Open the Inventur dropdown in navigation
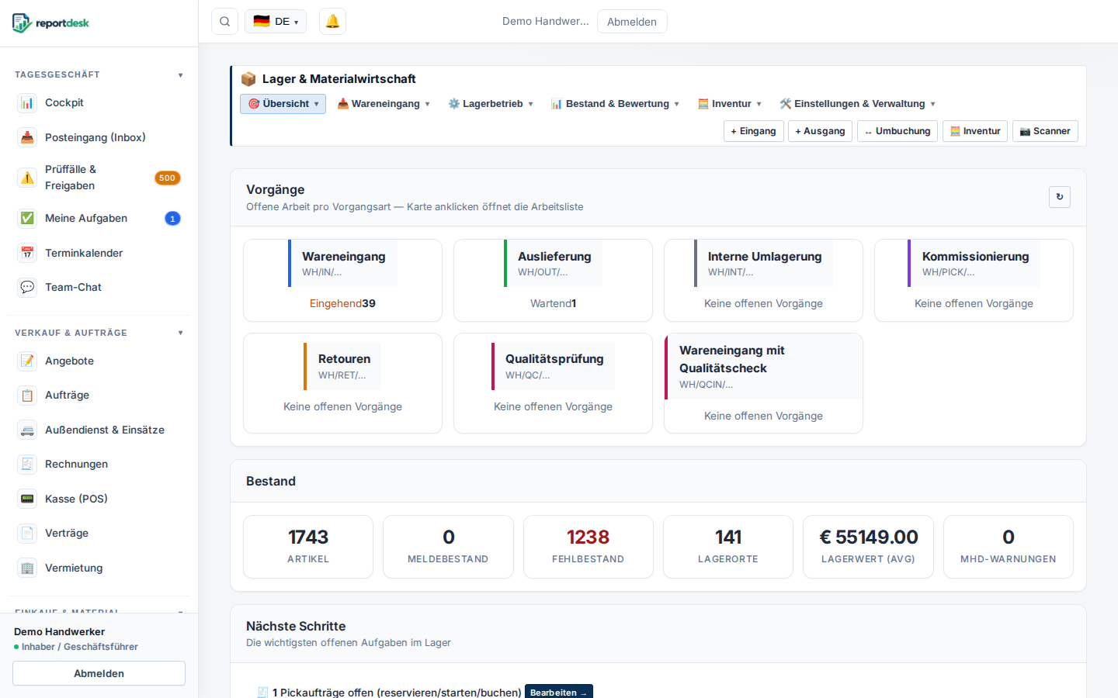 pos(730,104)
